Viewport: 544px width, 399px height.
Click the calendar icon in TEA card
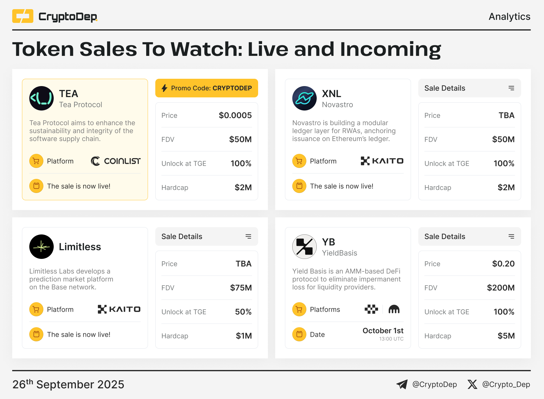[36, 186]
